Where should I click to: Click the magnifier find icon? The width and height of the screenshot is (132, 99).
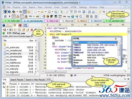tap(67, 12)
